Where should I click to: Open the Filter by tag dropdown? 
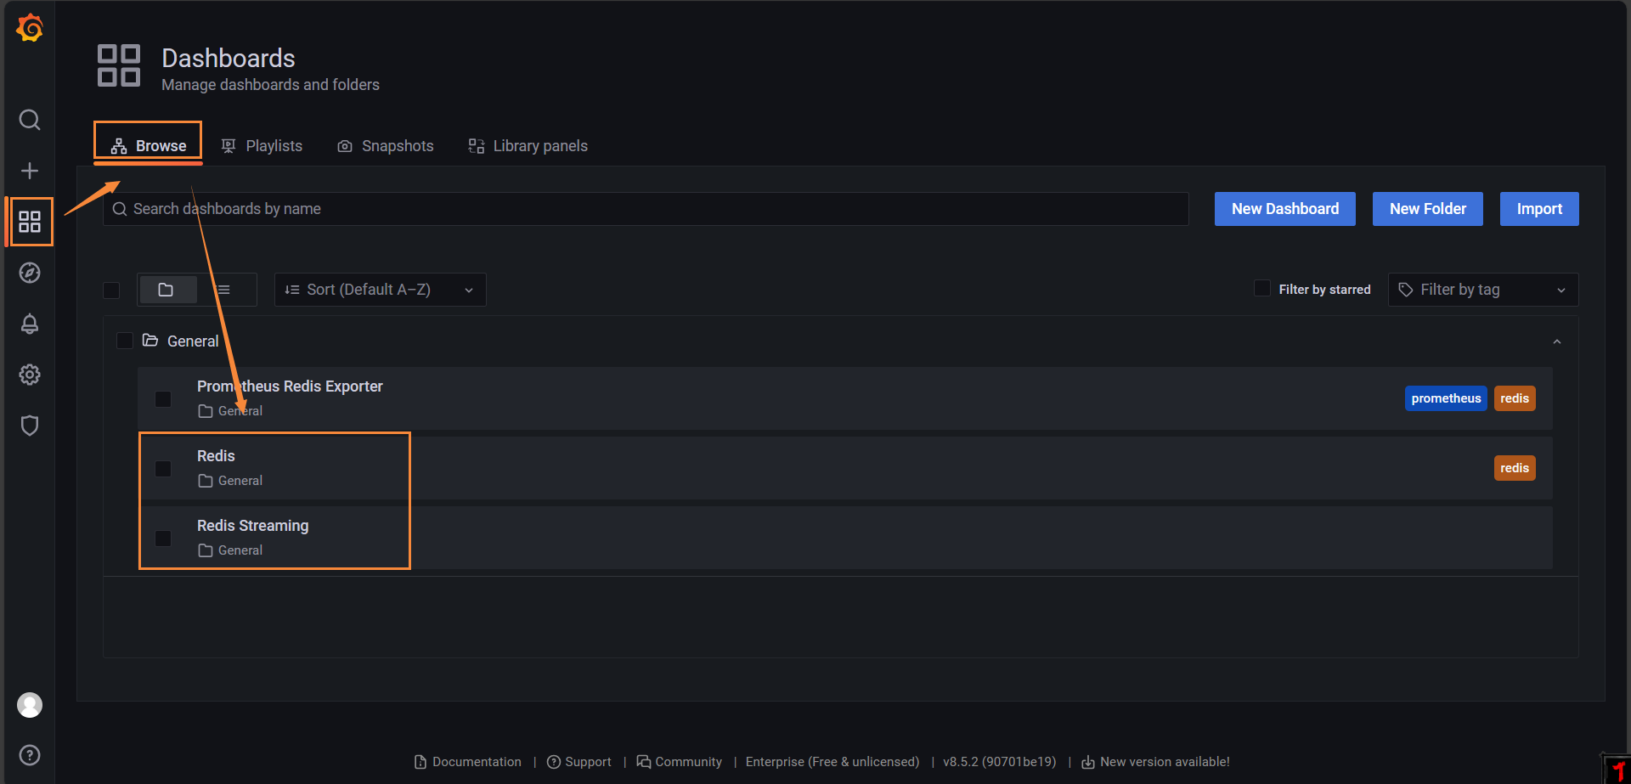[1483, 290]
